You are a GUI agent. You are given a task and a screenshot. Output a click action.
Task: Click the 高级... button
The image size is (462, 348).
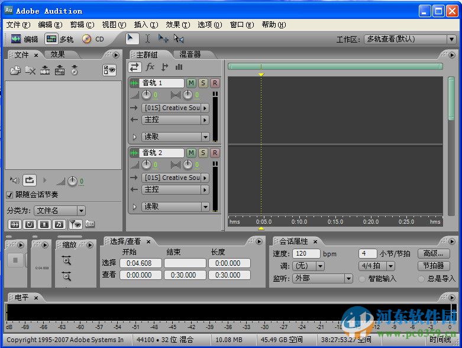pos(434,253)
